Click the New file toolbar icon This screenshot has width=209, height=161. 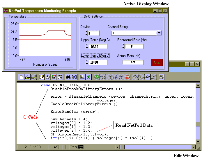click(21, 77)
